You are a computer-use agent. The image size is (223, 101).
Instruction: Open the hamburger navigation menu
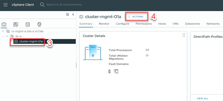6,5
